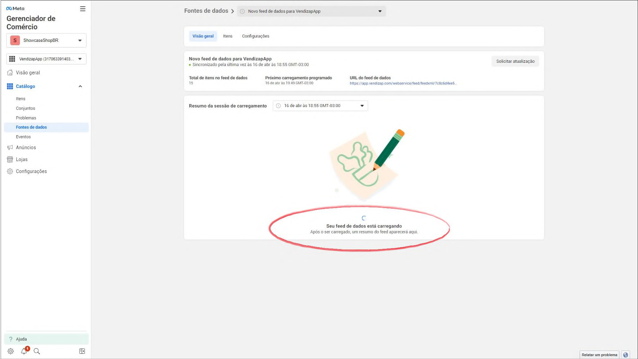The image size is (638, 359).
Task: Open notifications bell icon
Action: pyautogui.click(x=24, y=351)
